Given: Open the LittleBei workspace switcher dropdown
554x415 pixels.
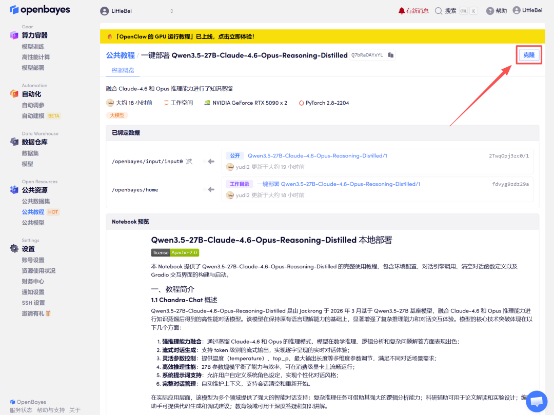Looking at the screenshot, I should click(x=137, y=11).
